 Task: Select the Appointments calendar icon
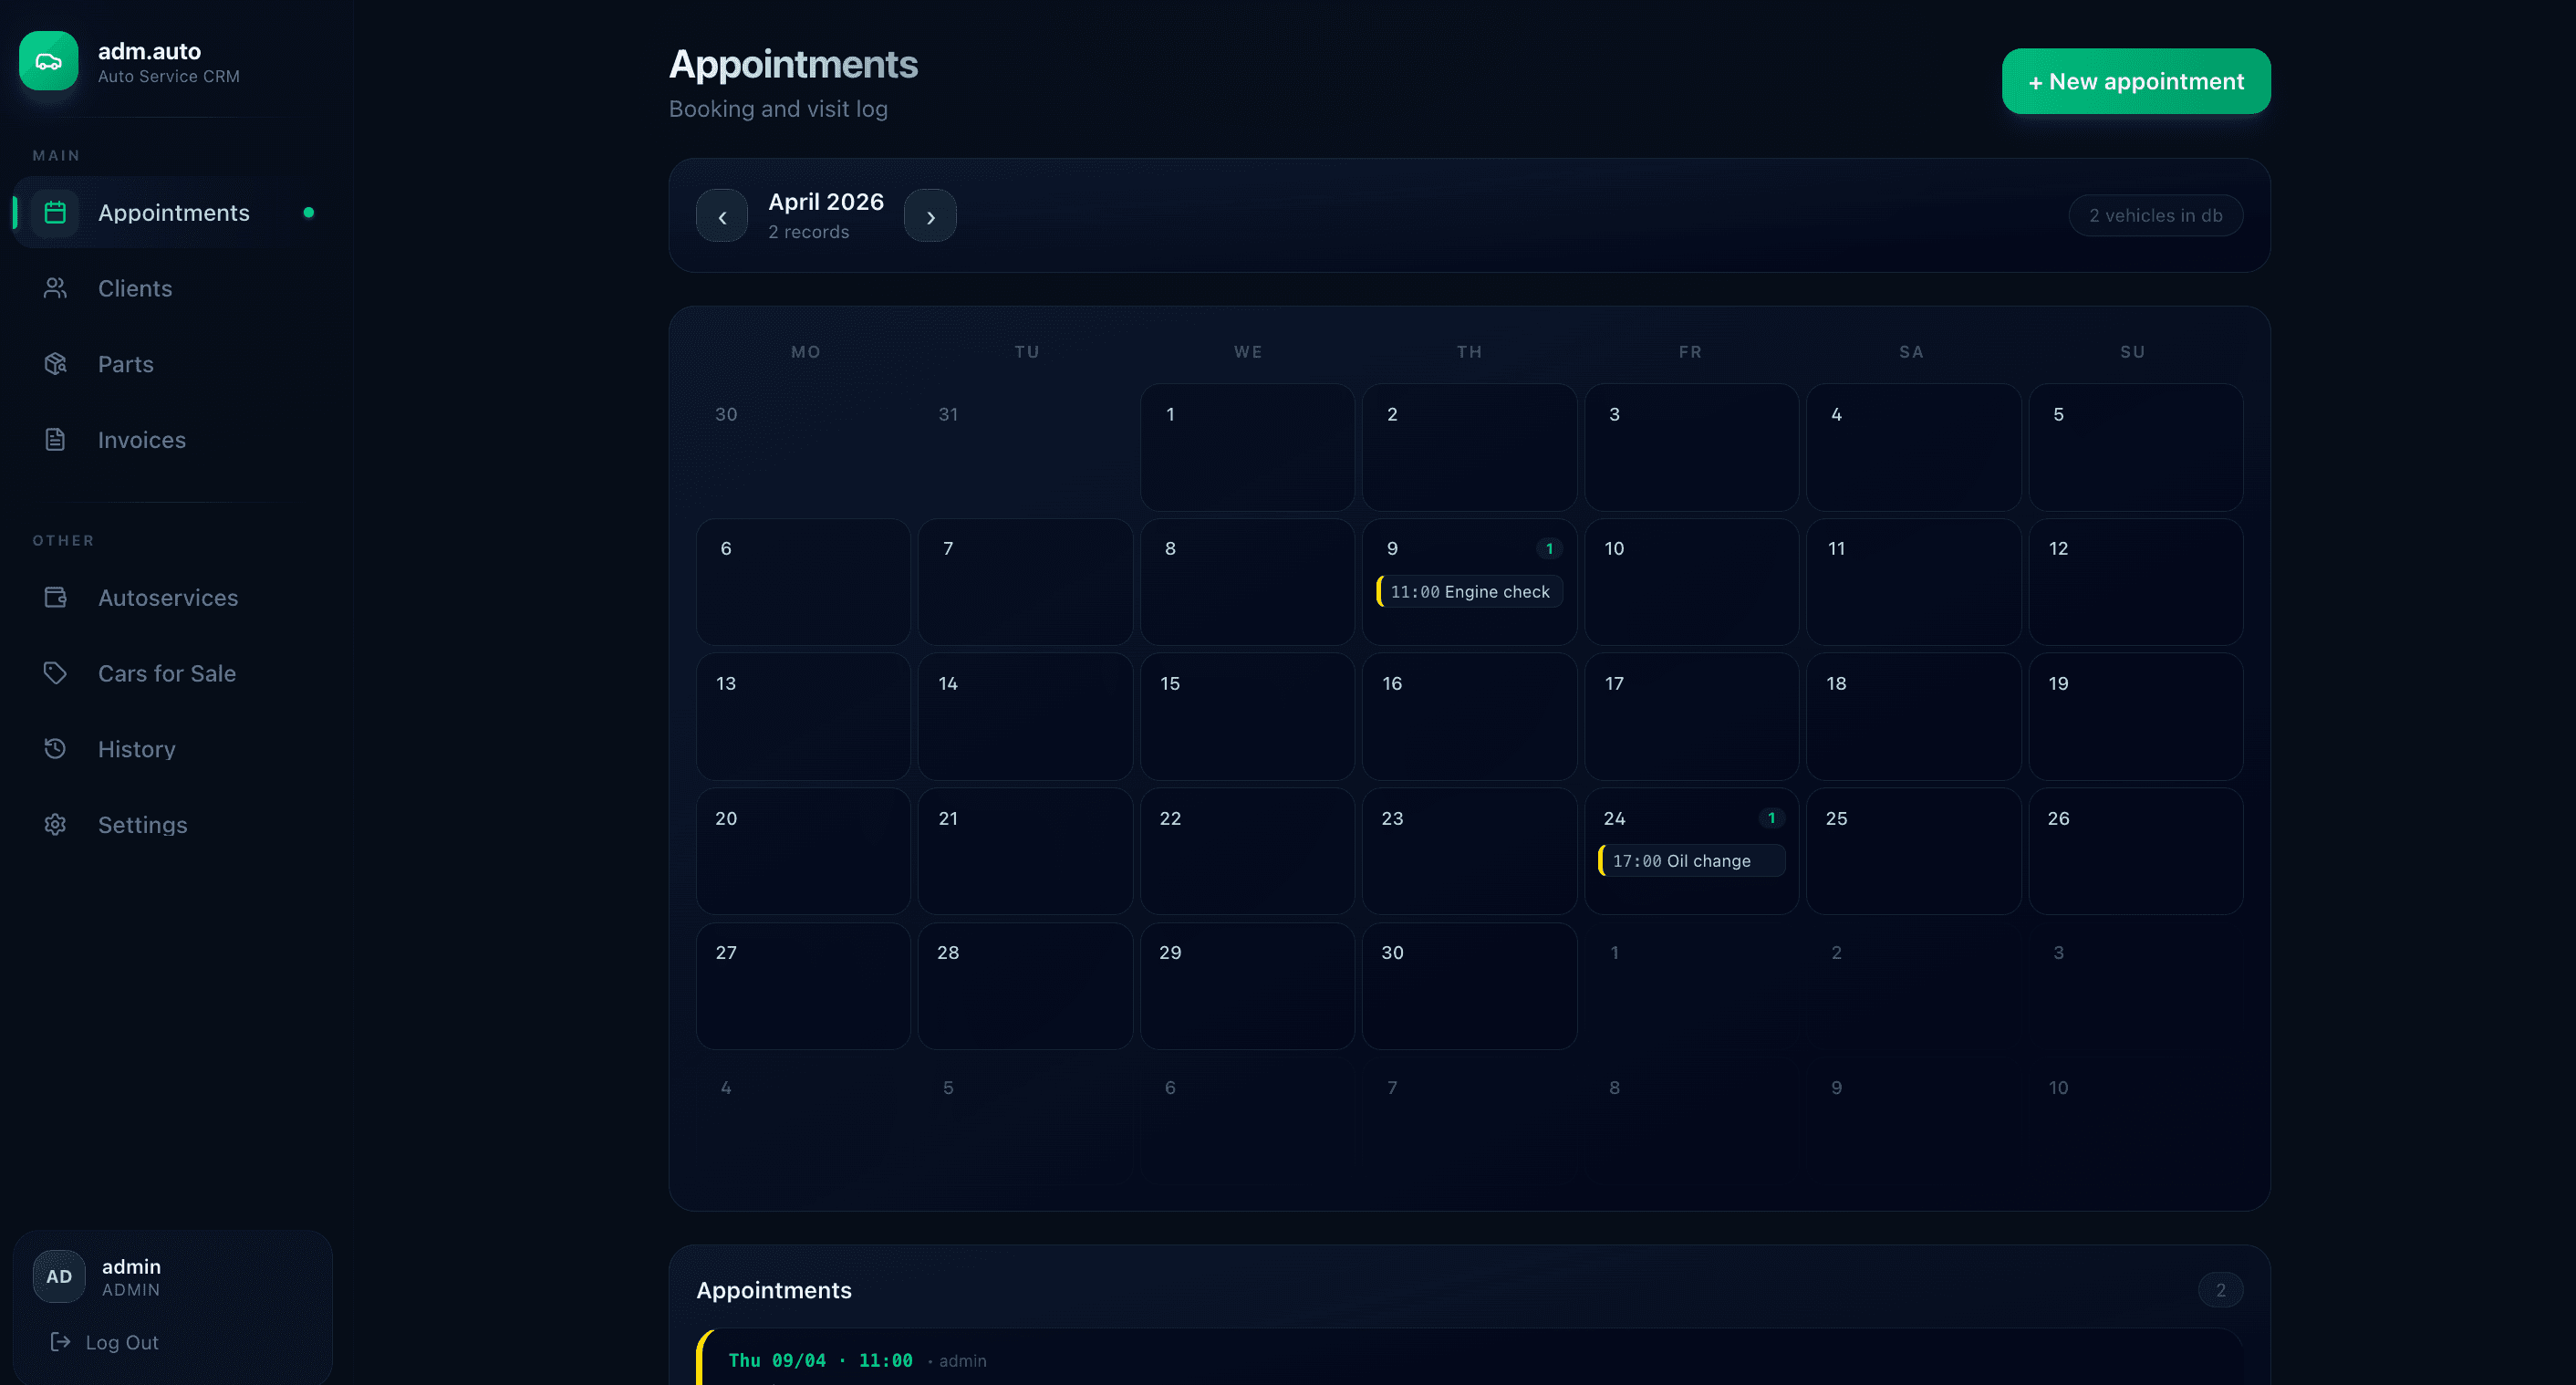point(55,212)
